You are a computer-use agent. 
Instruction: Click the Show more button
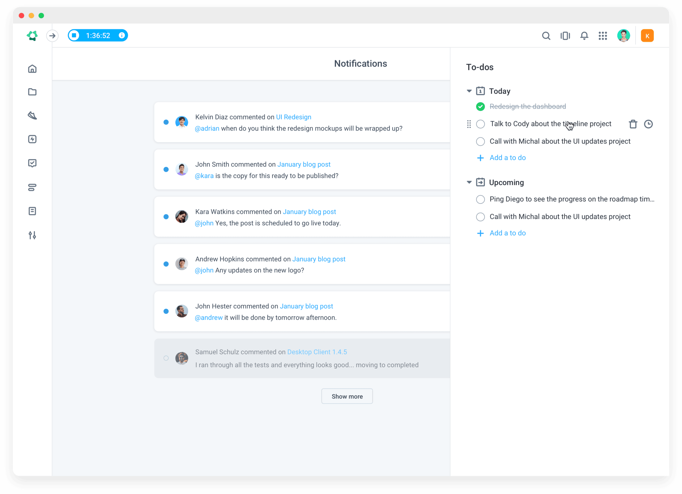click(347, 396)
